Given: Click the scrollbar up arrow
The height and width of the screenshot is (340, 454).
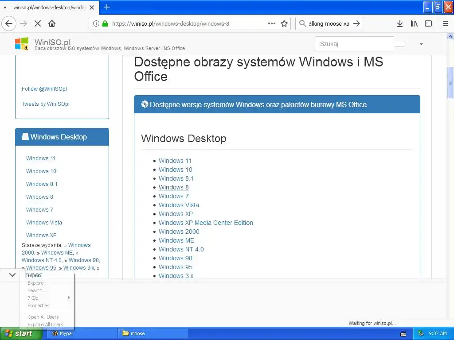Looking at the screenshot, I should coord(450,36).
